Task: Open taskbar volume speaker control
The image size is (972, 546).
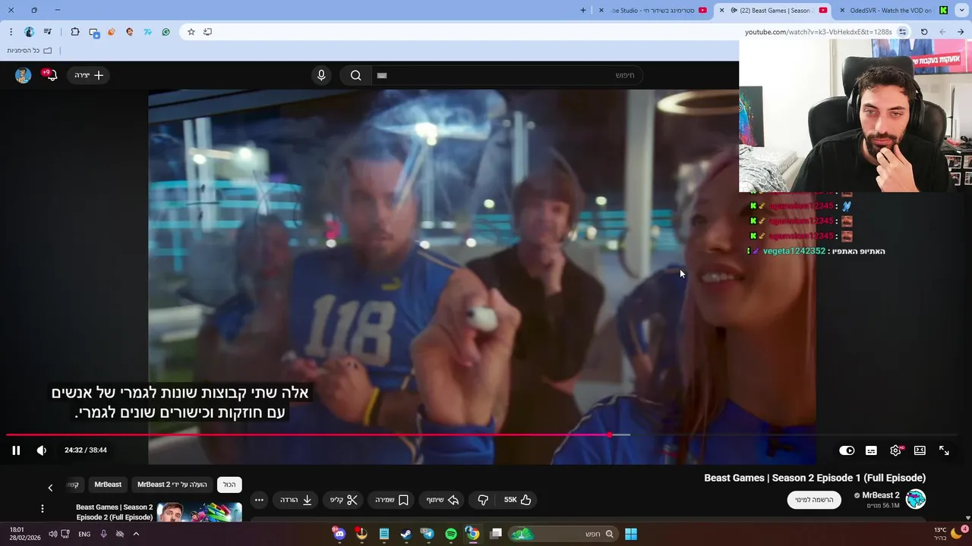Action: pyautogui.click(x=53, y=534)
